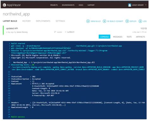Screen dimensions: 150x121
Task: Click console line 'Build started'
Action: (x=18, y=44)
